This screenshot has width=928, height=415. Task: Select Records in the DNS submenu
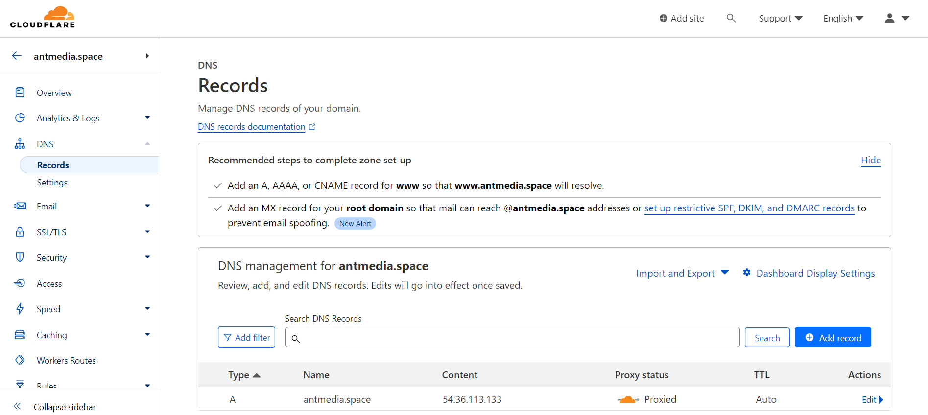(x=89, y=165)
